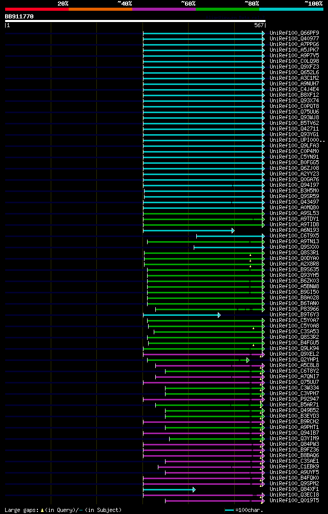Click the cyan 100char scale bar in legend
The height and width of the screenshot is (514, 328).
229,510
